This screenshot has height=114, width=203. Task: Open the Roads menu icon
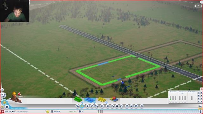pyautogui.click(x=77, y=106)
